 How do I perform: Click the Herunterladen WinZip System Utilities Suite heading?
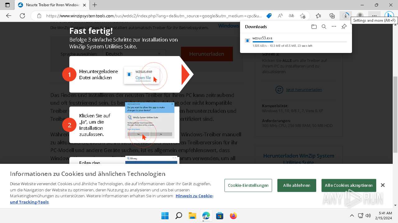299,159
